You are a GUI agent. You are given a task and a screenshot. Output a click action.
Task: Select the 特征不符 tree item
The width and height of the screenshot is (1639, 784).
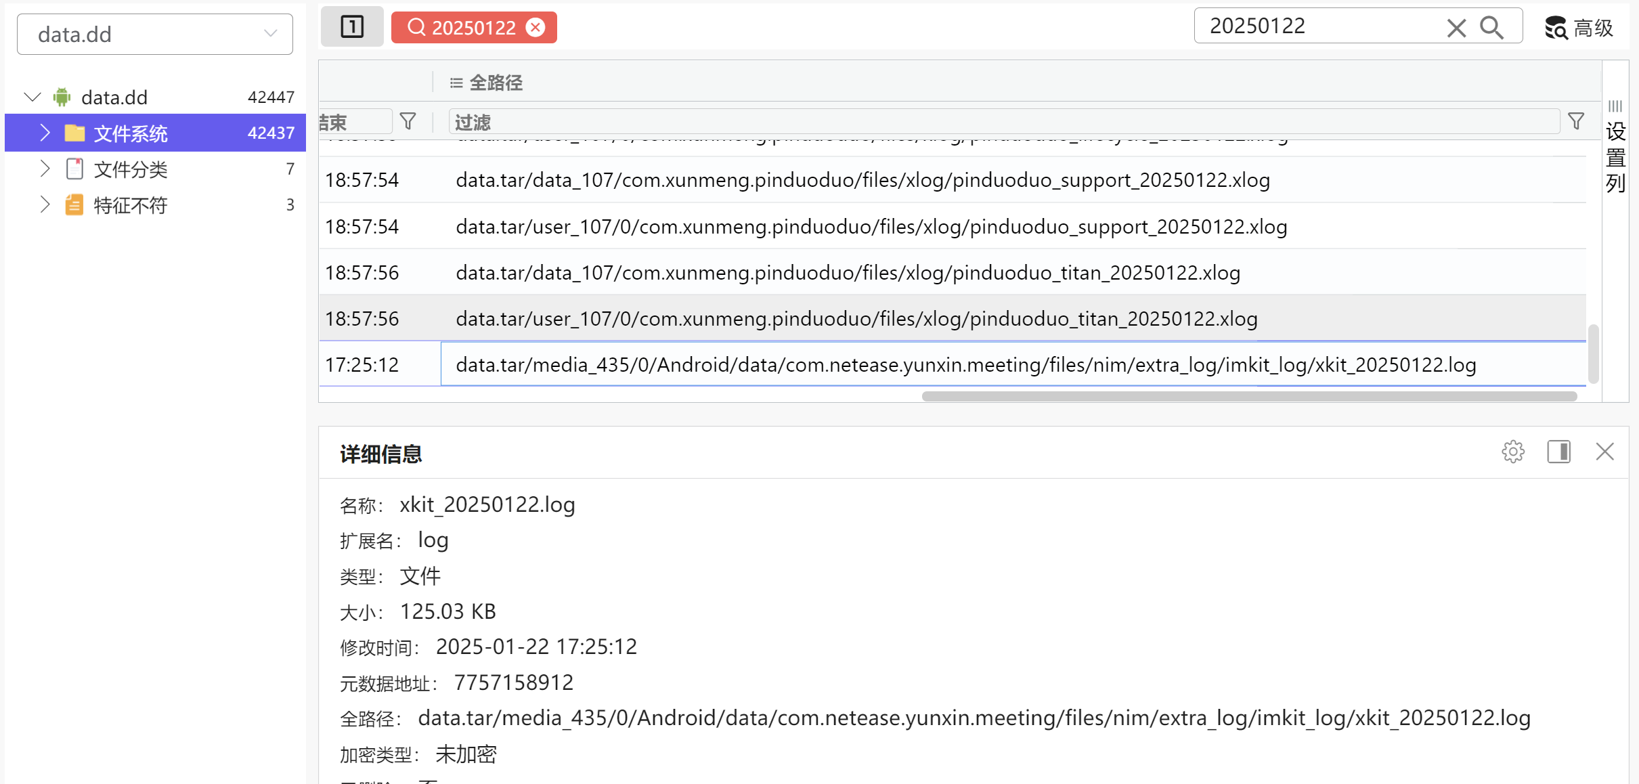130,205
